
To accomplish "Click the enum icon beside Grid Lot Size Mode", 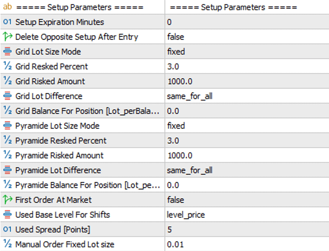I will (7, 52).
